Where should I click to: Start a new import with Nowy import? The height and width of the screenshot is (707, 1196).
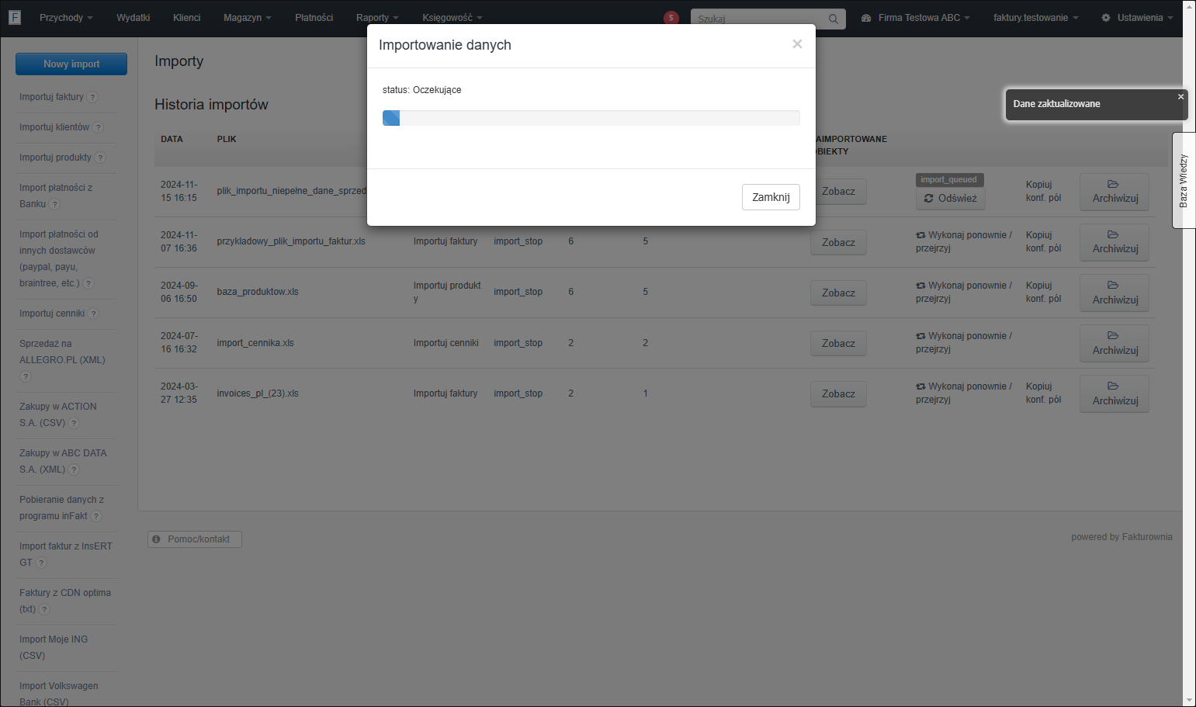(x=71, y=64)
